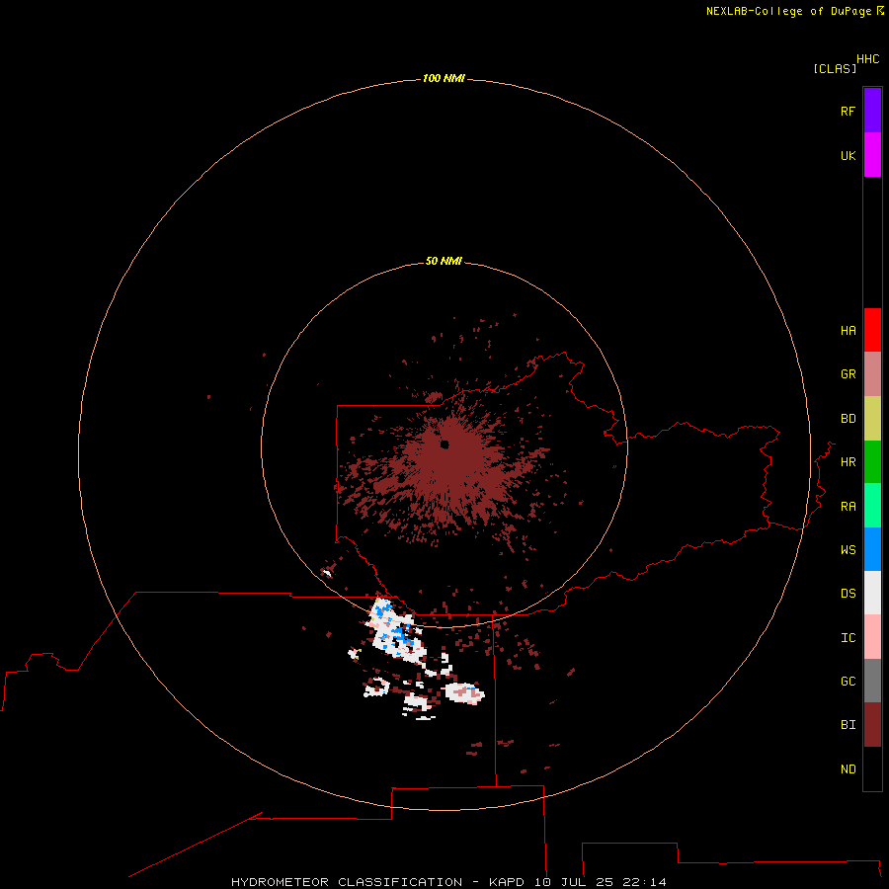Click the IC pink legend swatch

point(872,637)
